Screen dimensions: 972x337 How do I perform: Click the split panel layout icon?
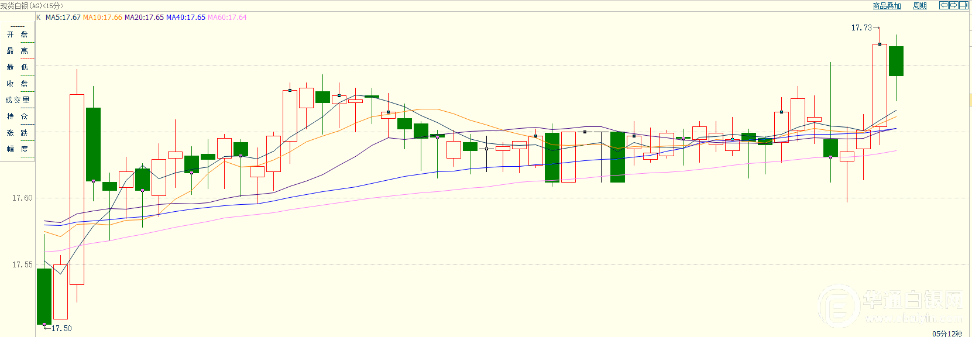coord(964,5)
